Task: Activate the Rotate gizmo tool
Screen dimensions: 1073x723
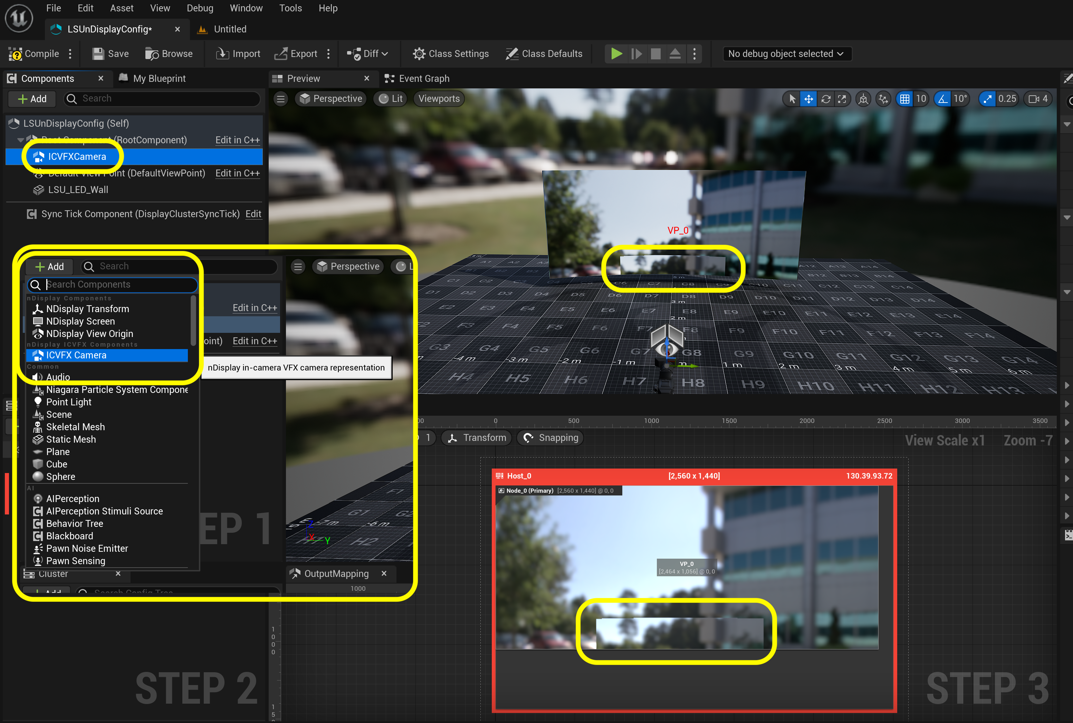Action: (826, 99)
